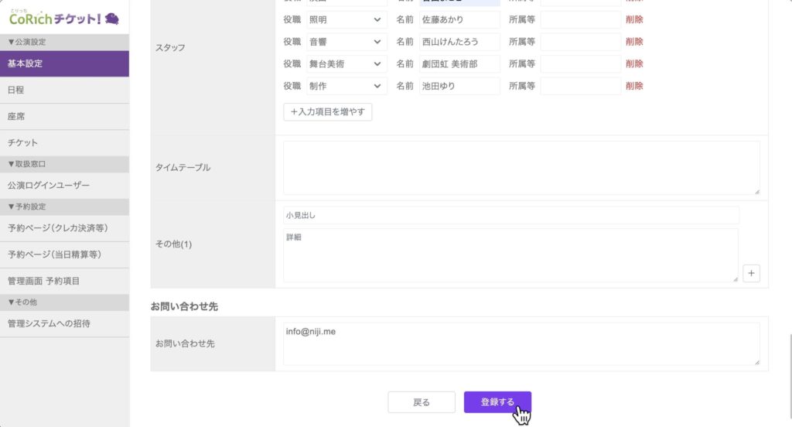Open 公演ログインユーザー page
Viewport: 792px width, 427px height.
tap(64, 186)
